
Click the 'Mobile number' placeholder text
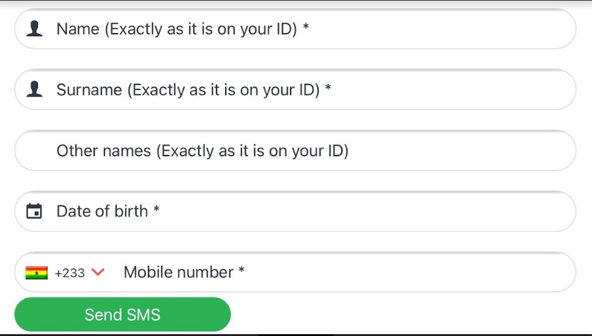coord(179,272)
